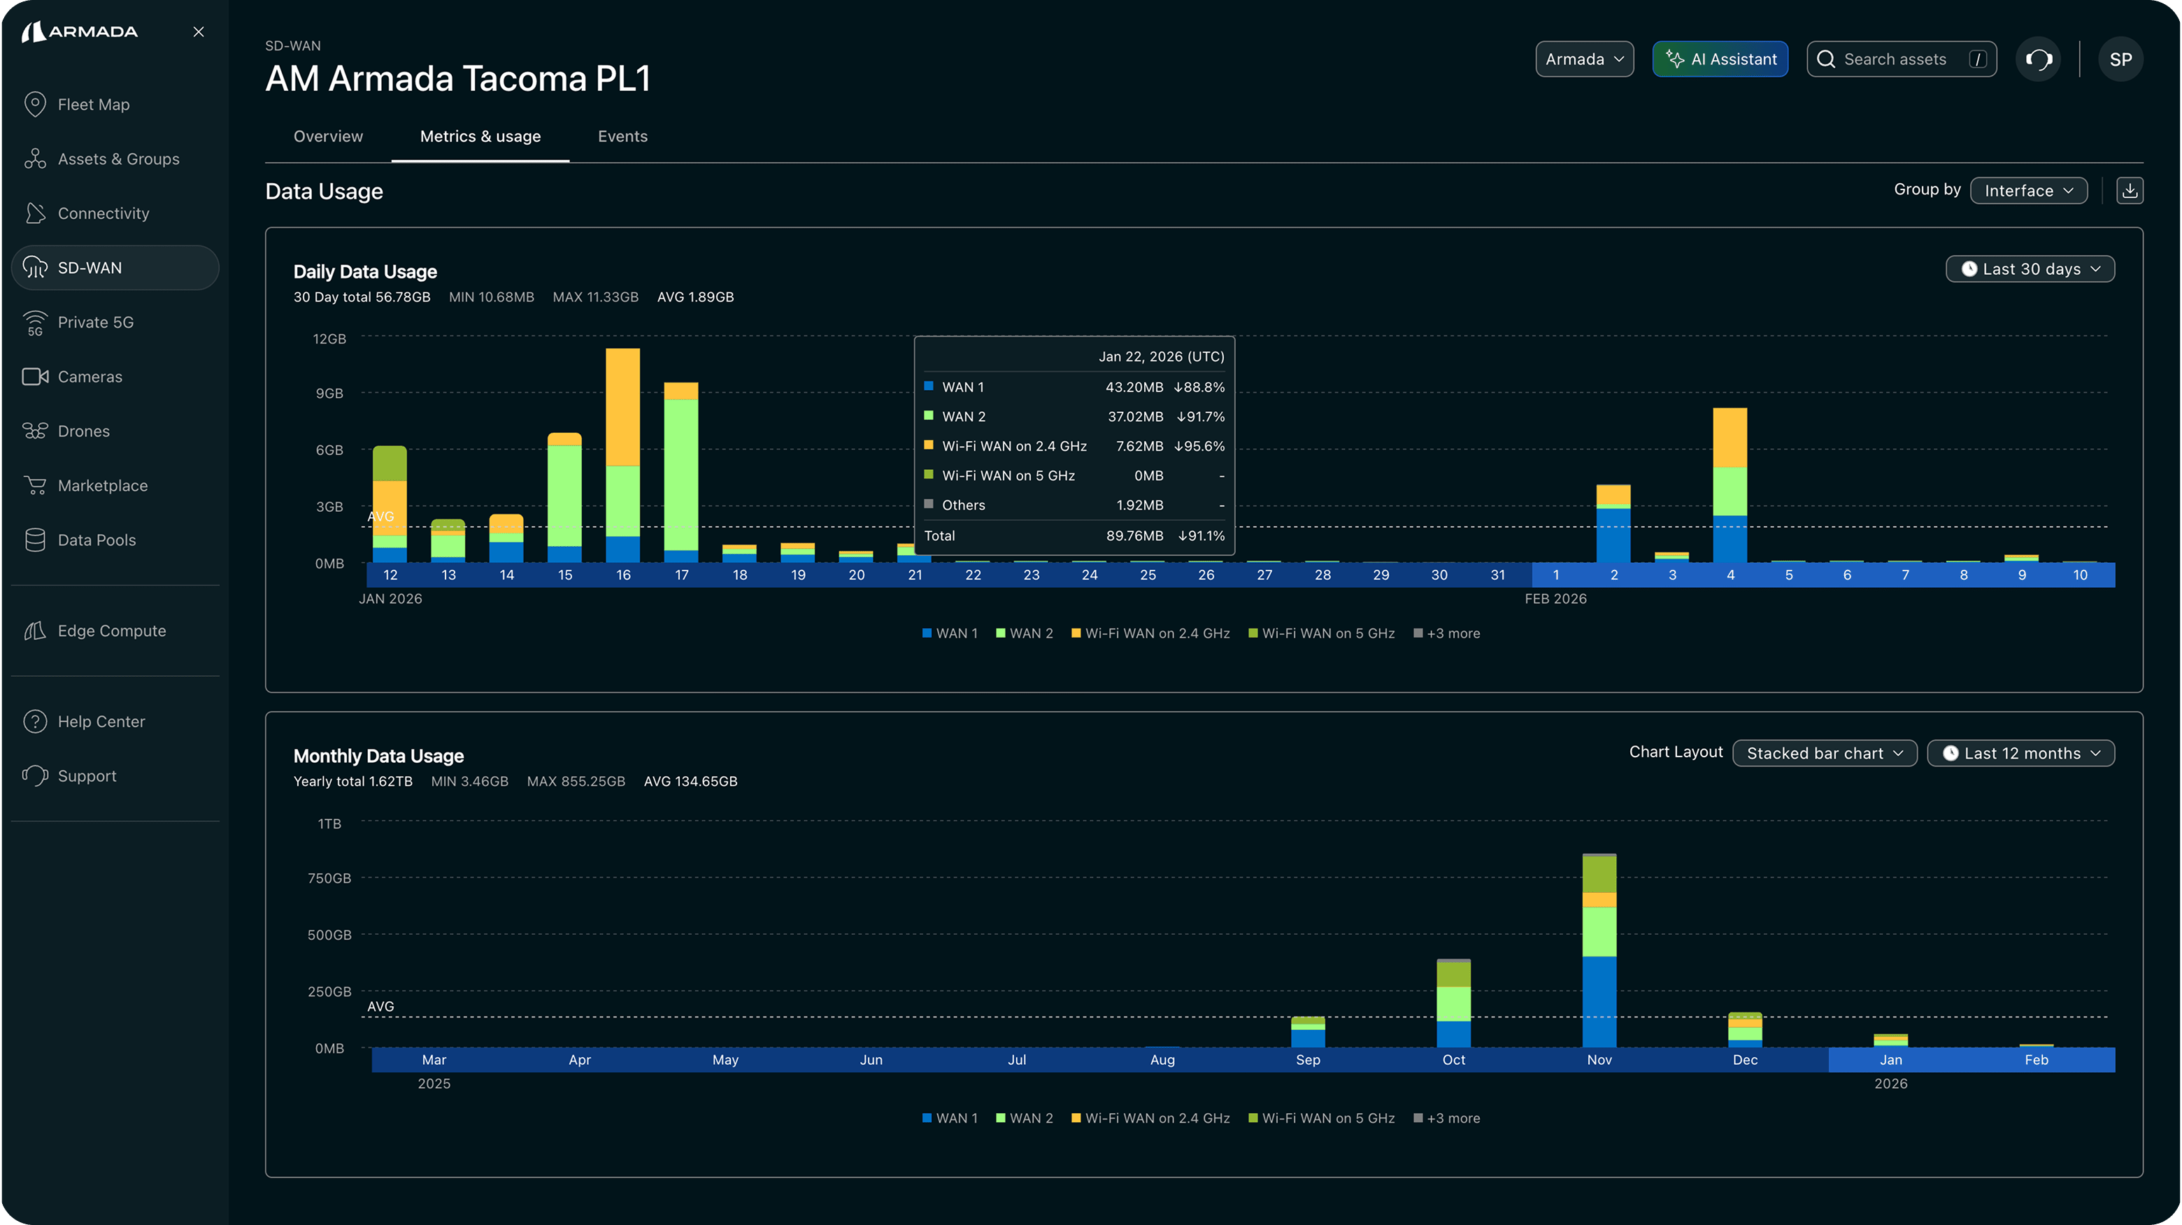Collapse the sidebar with the X button

point(198,31)
